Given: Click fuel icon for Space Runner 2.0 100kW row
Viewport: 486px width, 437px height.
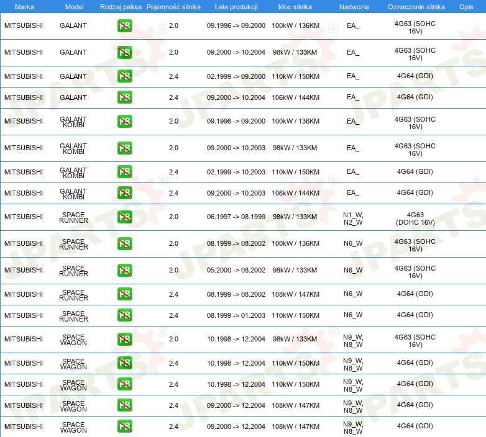Looking at the screenshot, I should coord(124,243).
